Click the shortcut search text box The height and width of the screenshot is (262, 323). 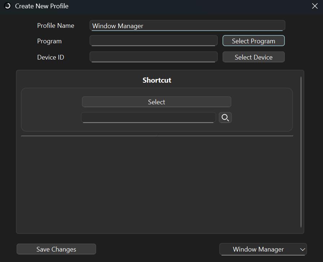pos(148,118)
